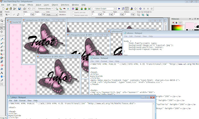Screen dimensions: 199x119
Task: Open the Select Script dropdown
Action: click(115, 9)
